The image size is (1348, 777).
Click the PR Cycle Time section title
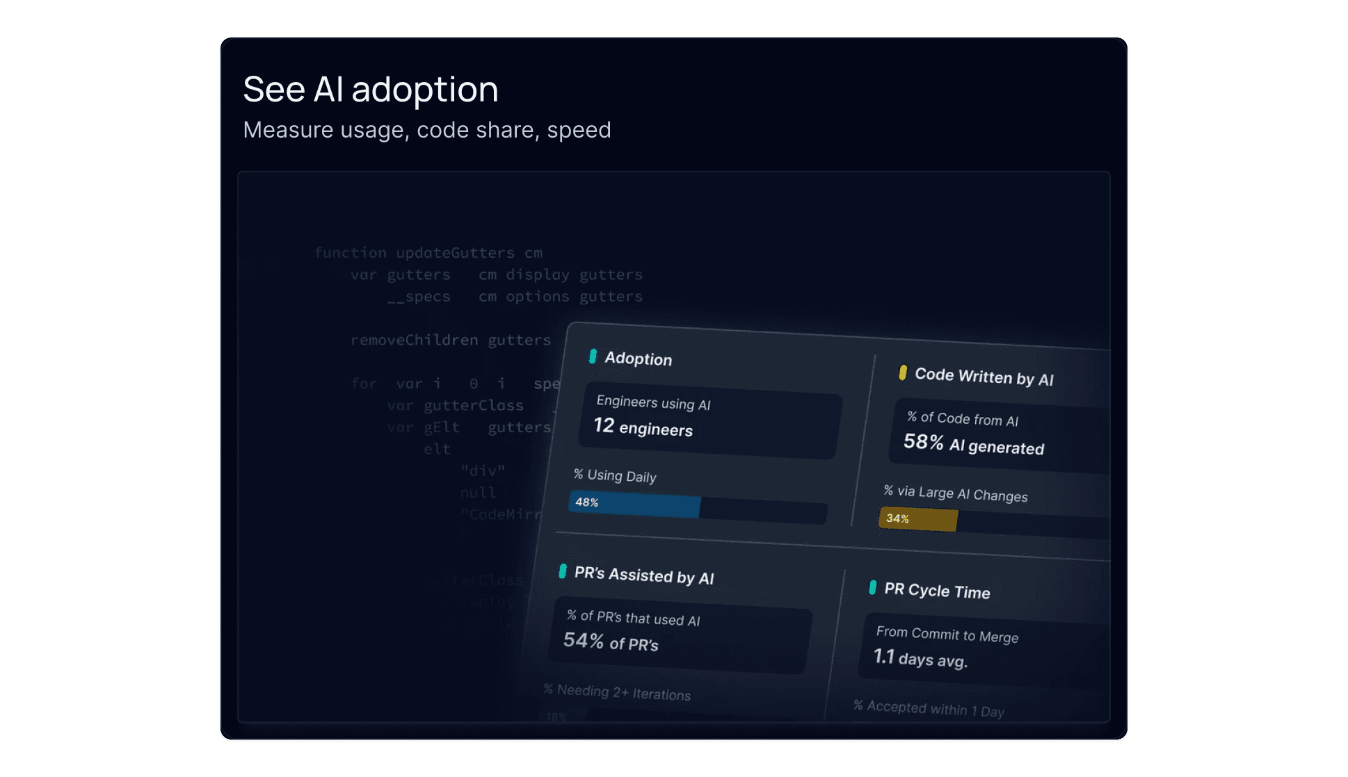tap(937, 591)
